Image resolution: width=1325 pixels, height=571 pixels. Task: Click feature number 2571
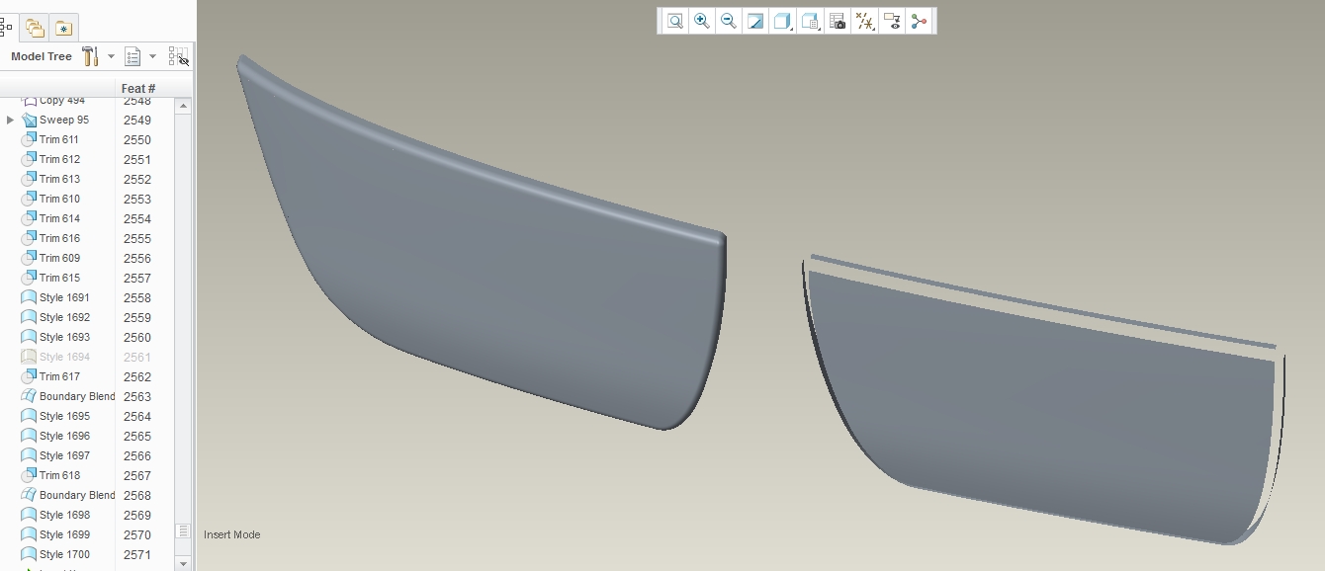click(x=137, y=554)
